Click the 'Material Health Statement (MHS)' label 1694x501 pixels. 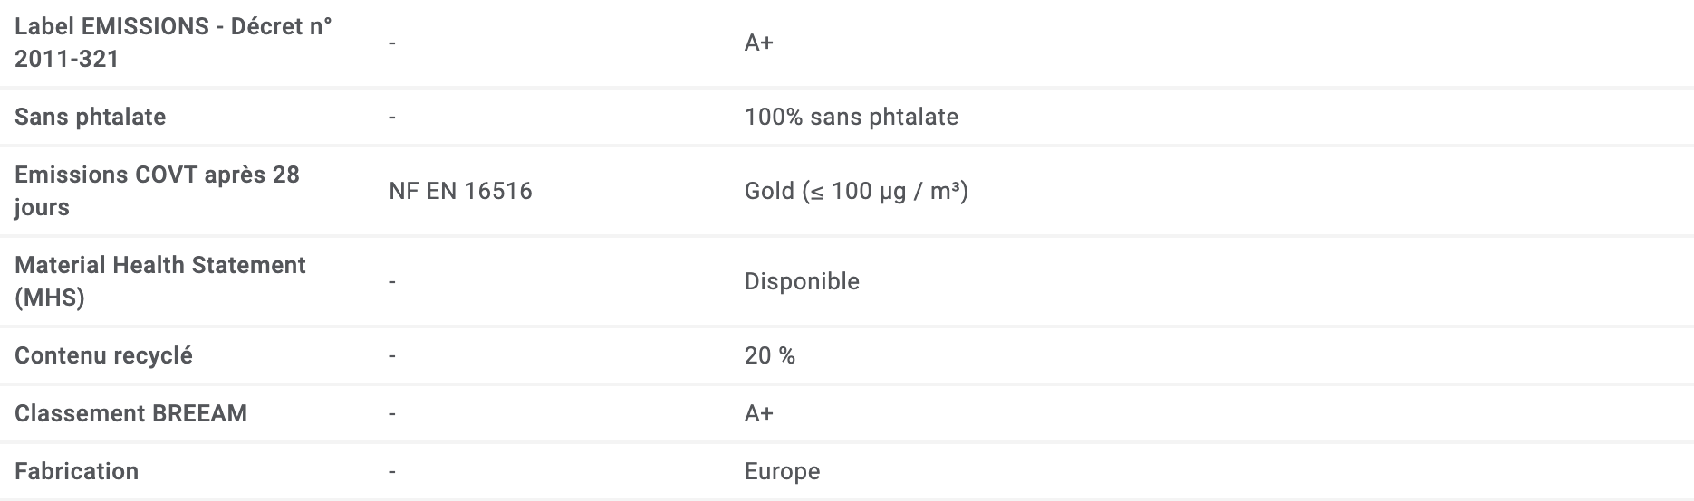coord(160,281)
